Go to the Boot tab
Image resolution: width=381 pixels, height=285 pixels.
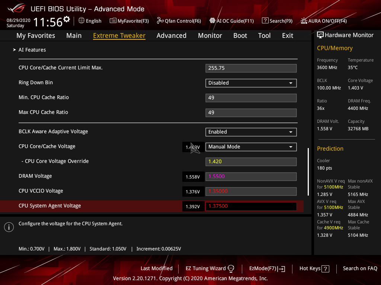[x=240, y=35]
